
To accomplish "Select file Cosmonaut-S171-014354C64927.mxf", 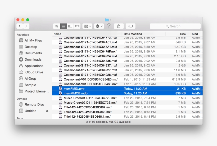I will coord(127,70).
